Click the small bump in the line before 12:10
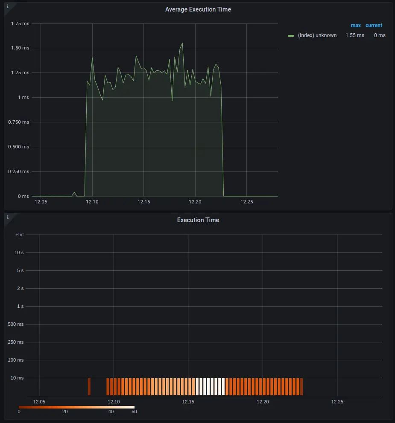The image size is (395, 423). pyautogui.click(x=74, y=193)
